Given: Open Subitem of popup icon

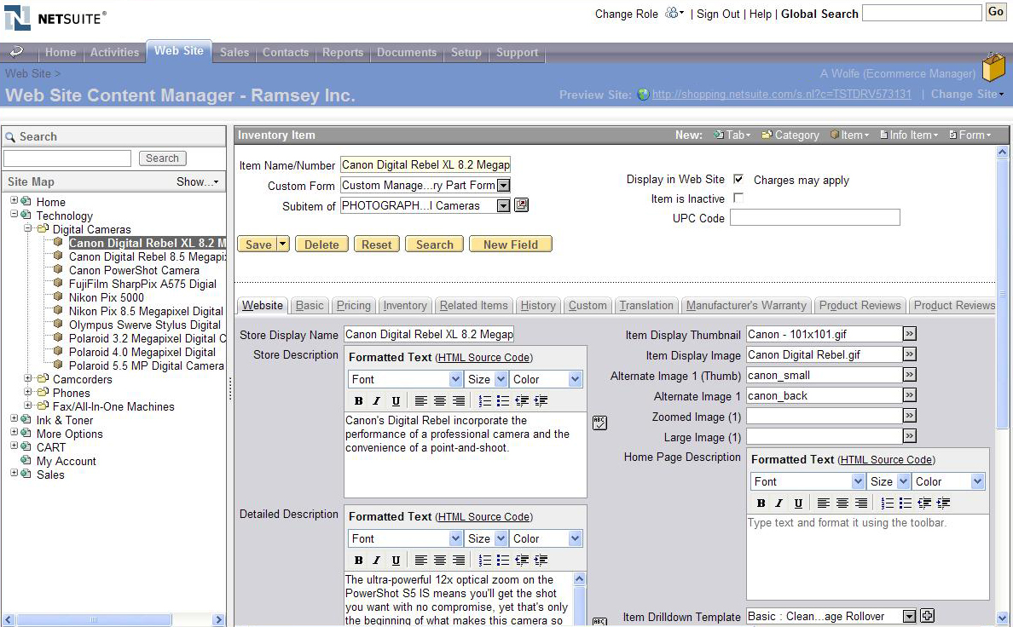Looking at the screenshot, I should [x=522, y=205].
